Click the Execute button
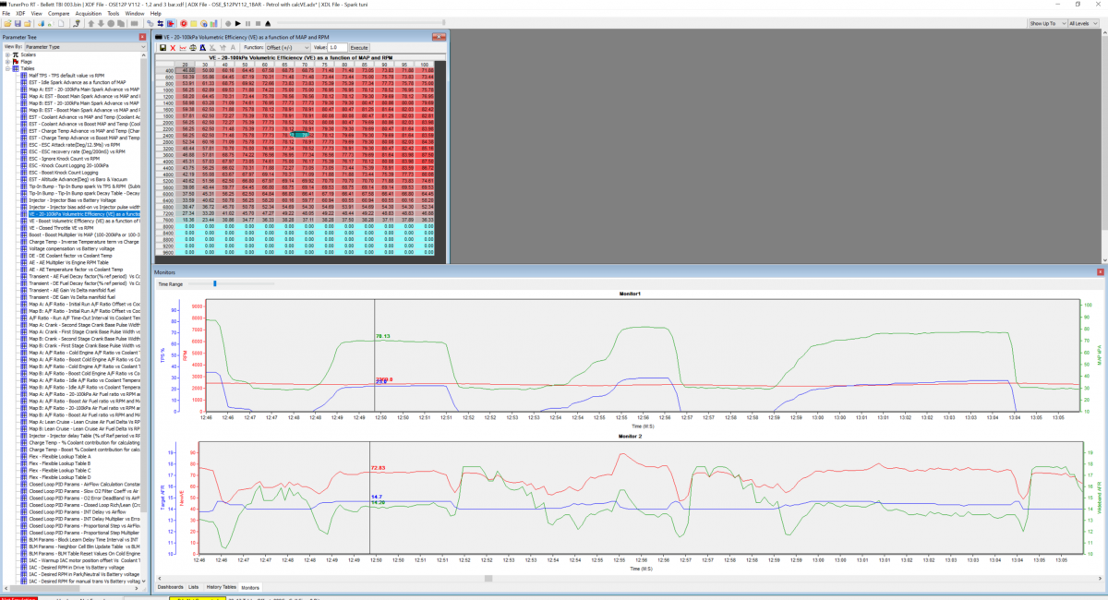 point(358,47)
